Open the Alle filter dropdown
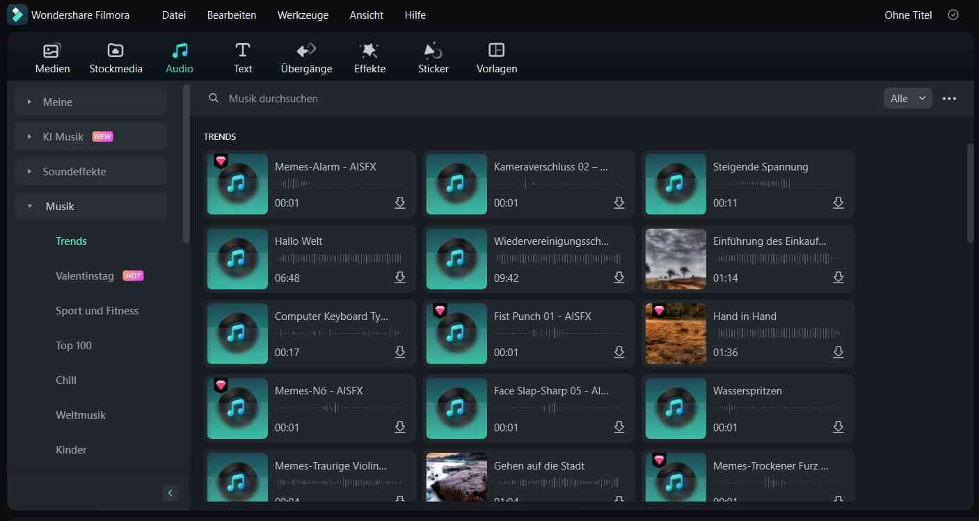 click(908, 98)
